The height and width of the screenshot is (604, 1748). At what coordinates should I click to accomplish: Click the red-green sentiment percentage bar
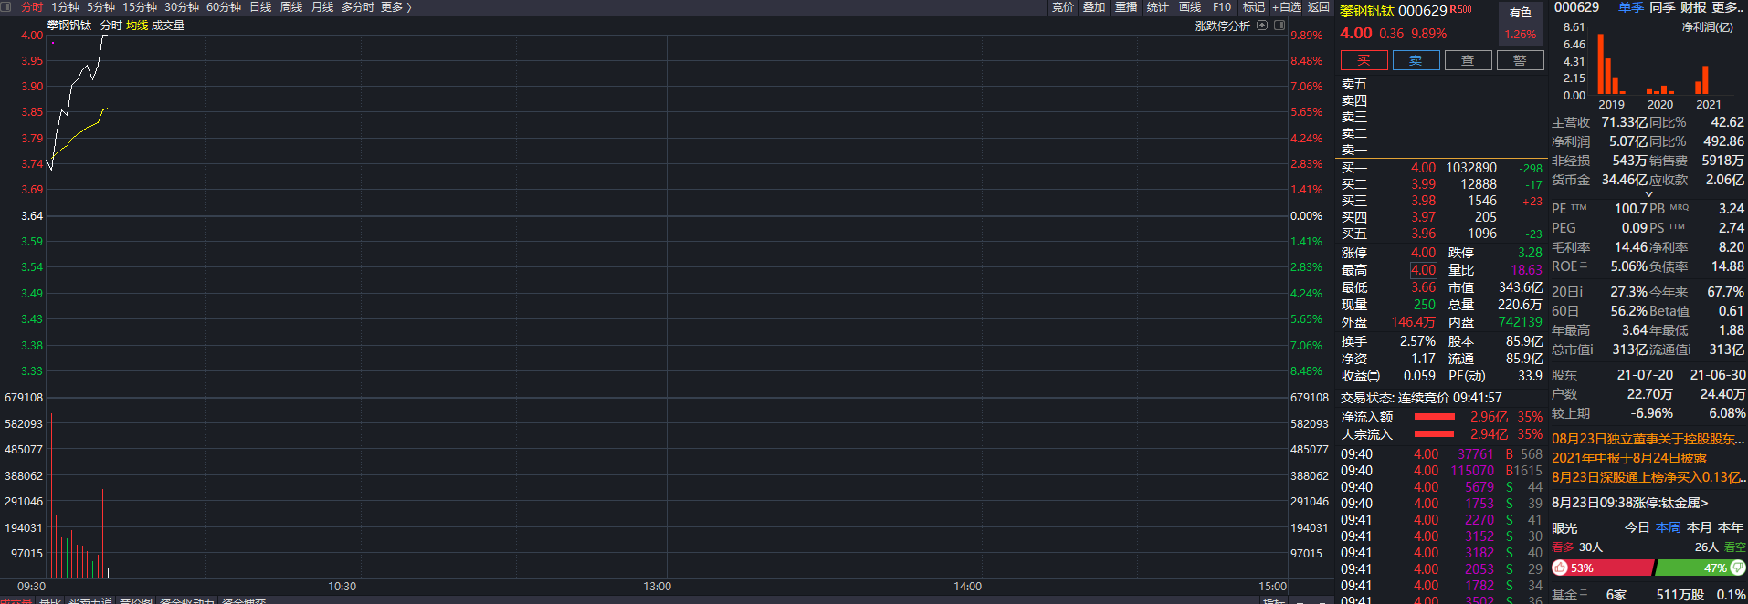pyautogui.click(x=1648, y=568)
